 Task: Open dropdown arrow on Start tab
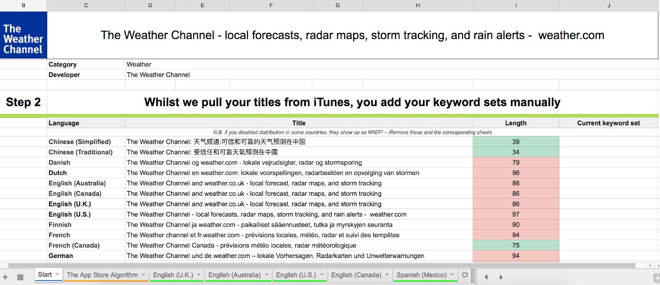click(58, 275)
